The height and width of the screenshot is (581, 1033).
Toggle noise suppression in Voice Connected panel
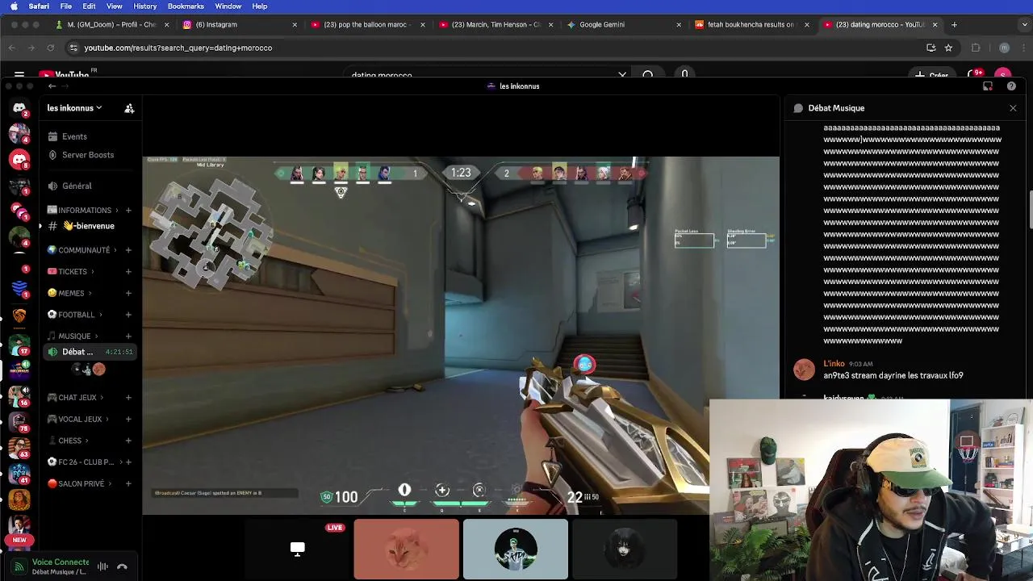coord(102,566)
